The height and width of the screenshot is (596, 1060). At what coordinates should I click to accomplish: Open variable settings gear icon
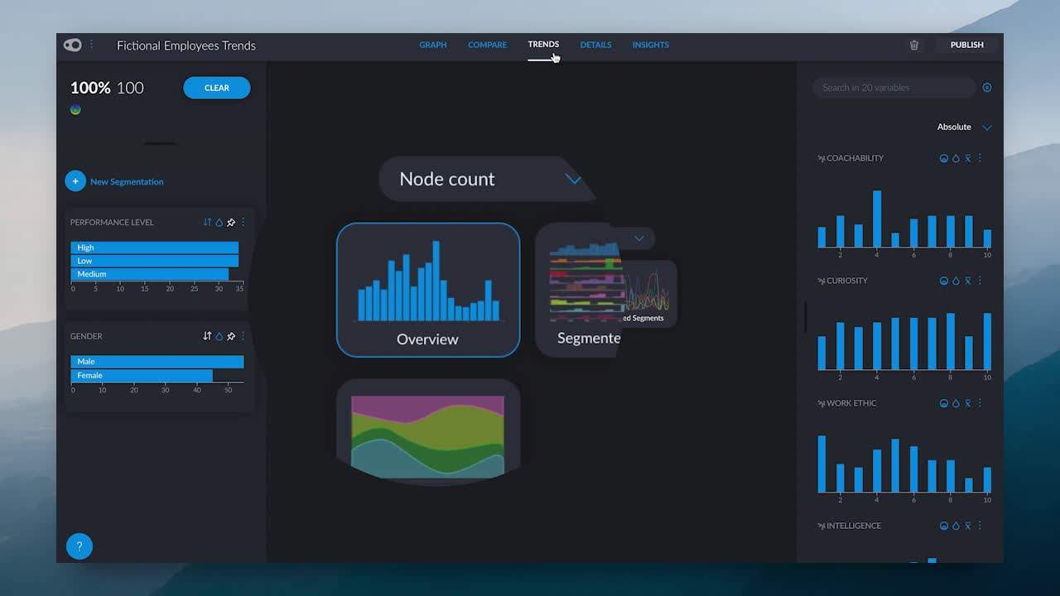click(x=986, y=88)
